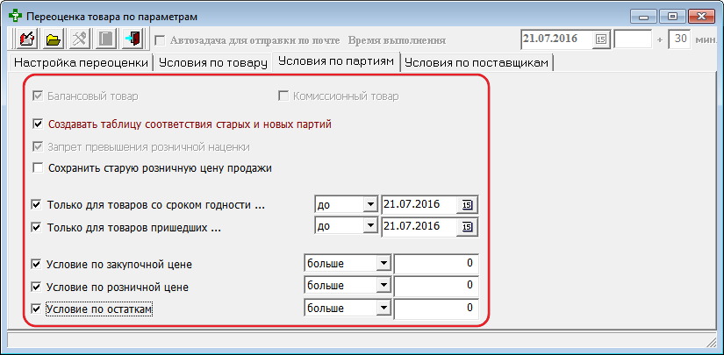Open 'больше' dropdown for retail price condition
Screen dimensions: 724x355
(x=384, y=286)
